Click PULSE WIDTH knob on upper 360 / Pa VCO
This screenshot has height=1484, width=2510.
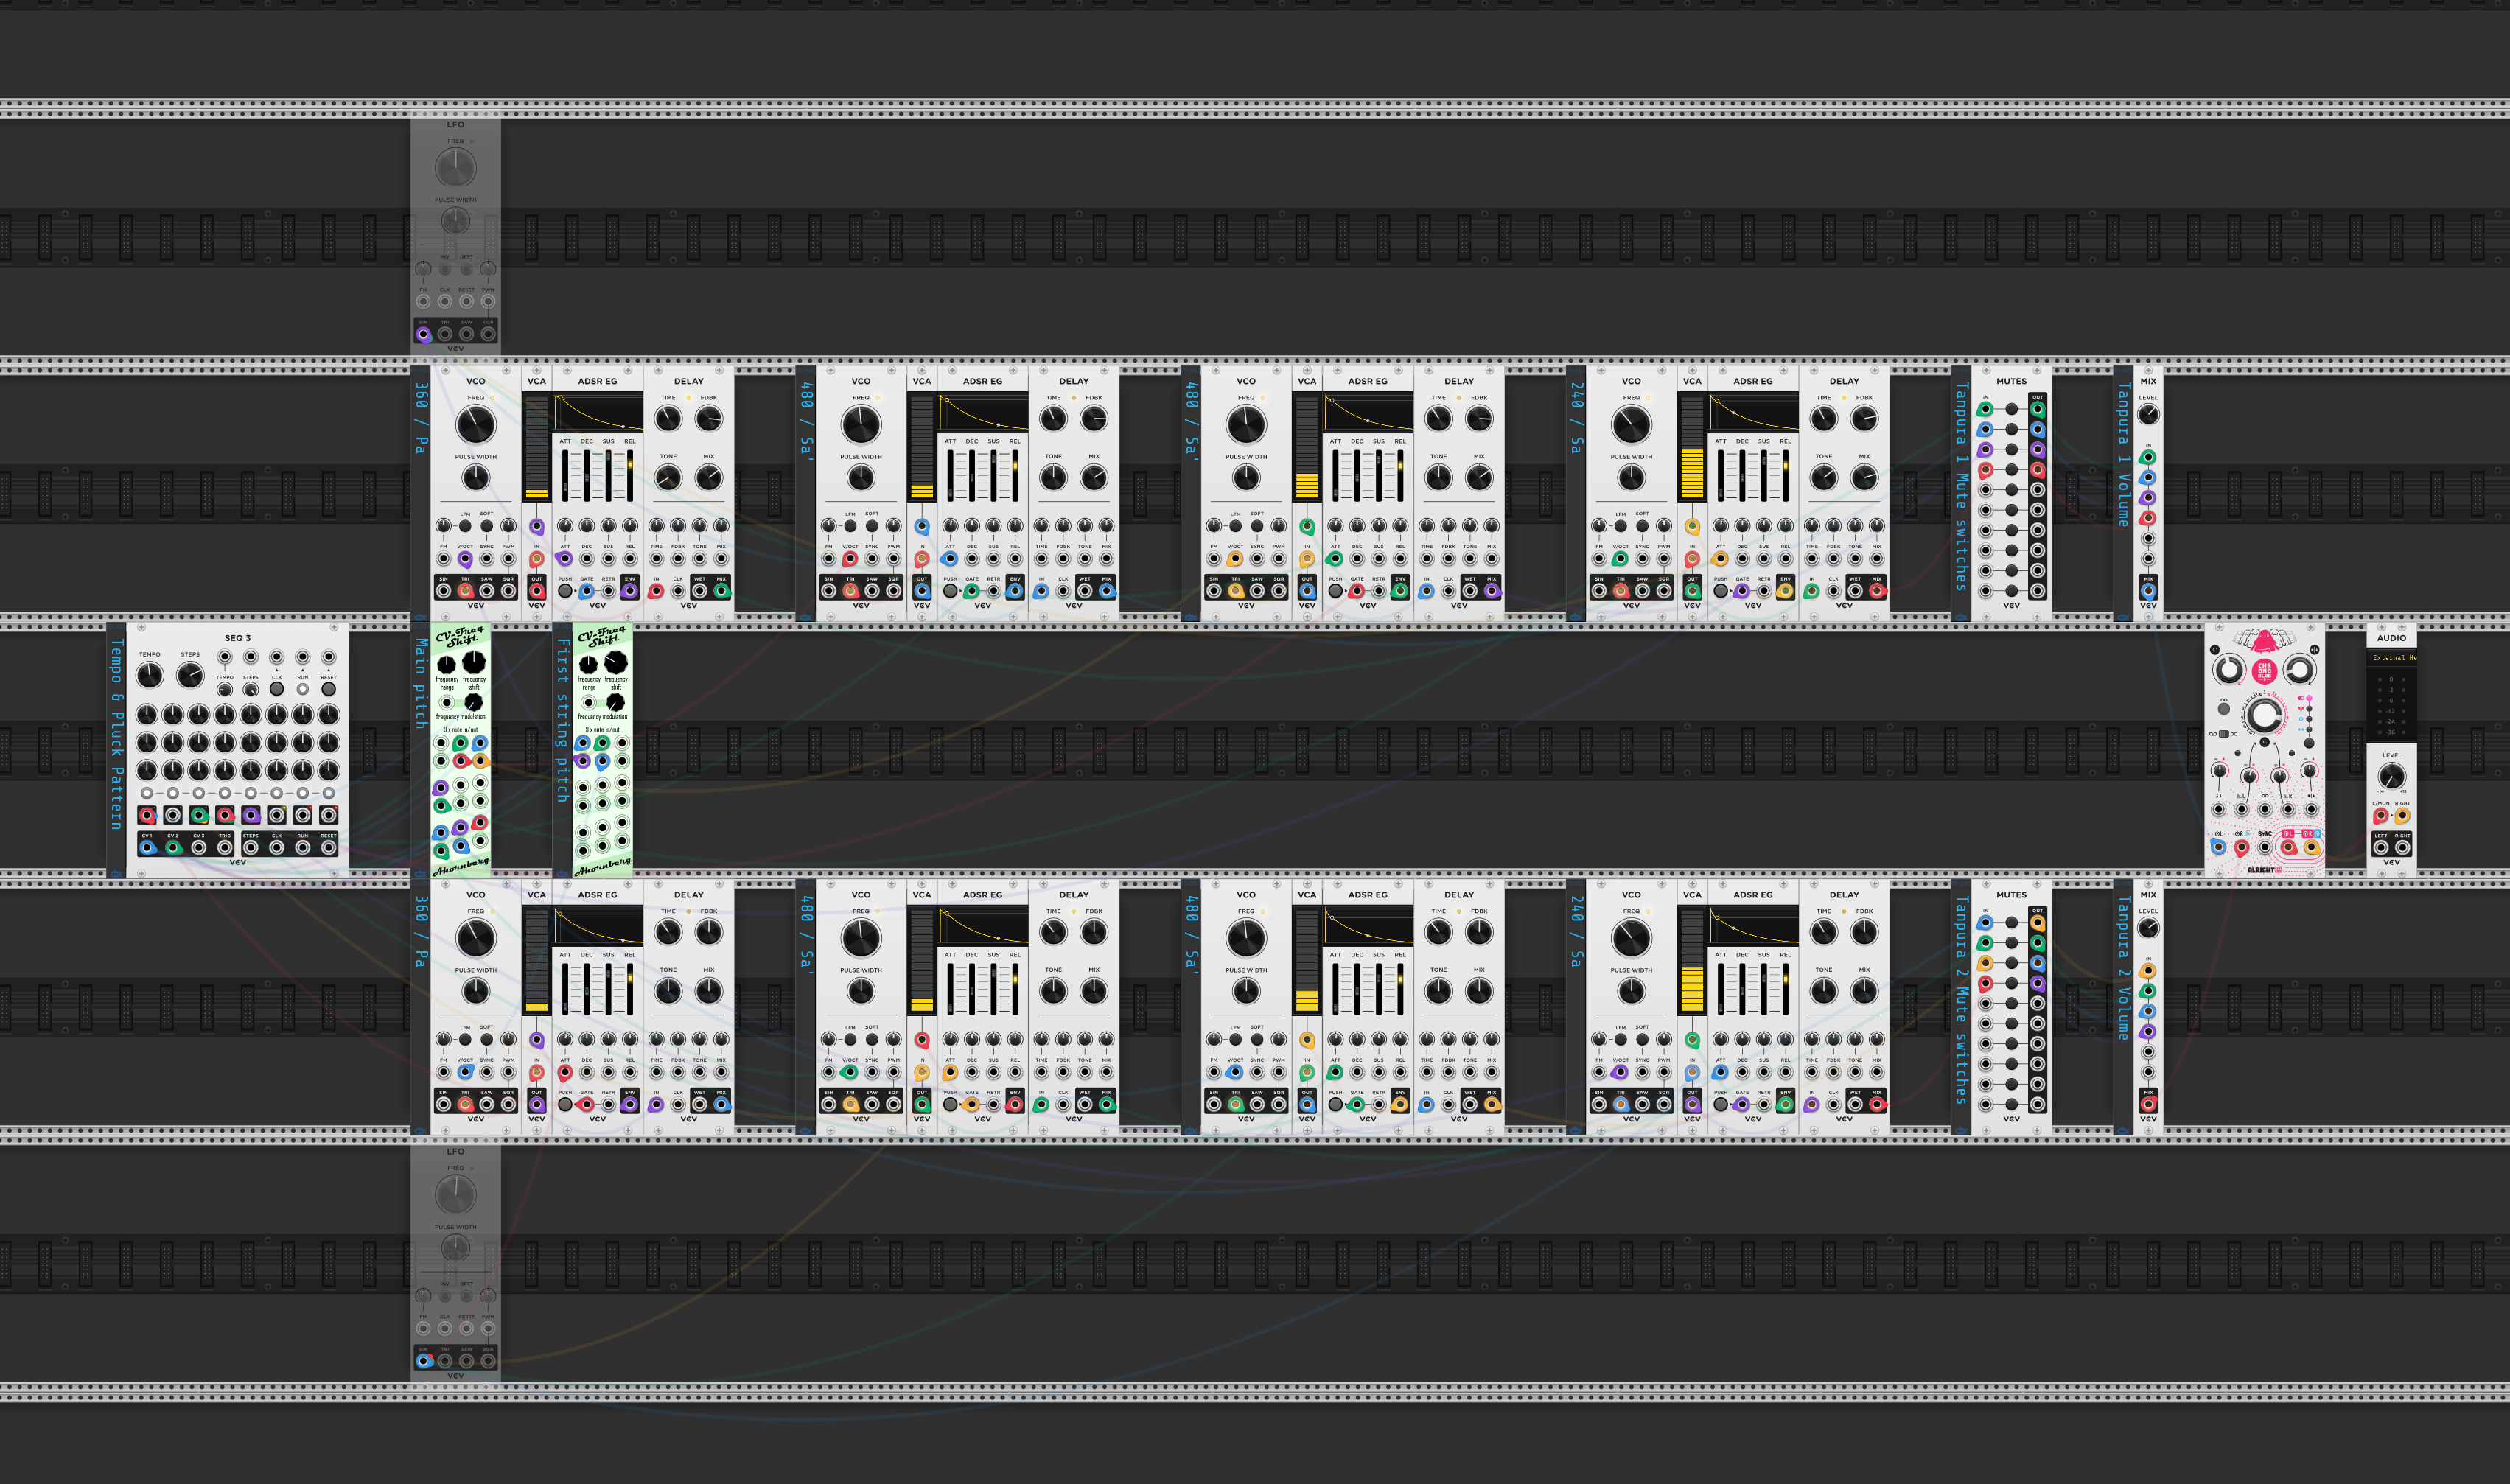[475, 478]
